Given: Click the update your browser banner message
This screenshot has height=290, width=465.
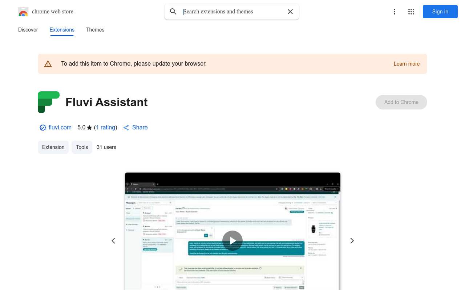Looking at the screenshot, I should coord(134,64).
